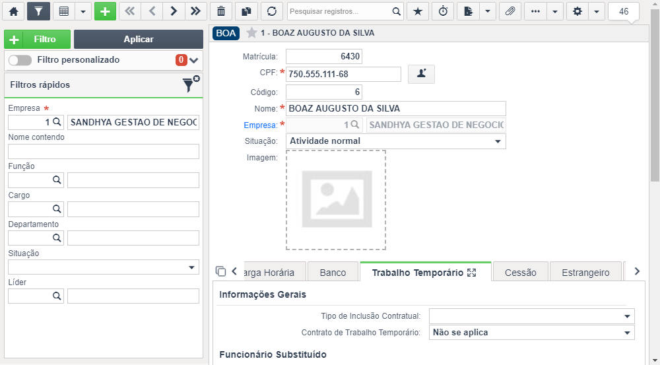Clear quick filters funnel icon
This screenshot has width=660, height=365.
click(x=191, y=84)
